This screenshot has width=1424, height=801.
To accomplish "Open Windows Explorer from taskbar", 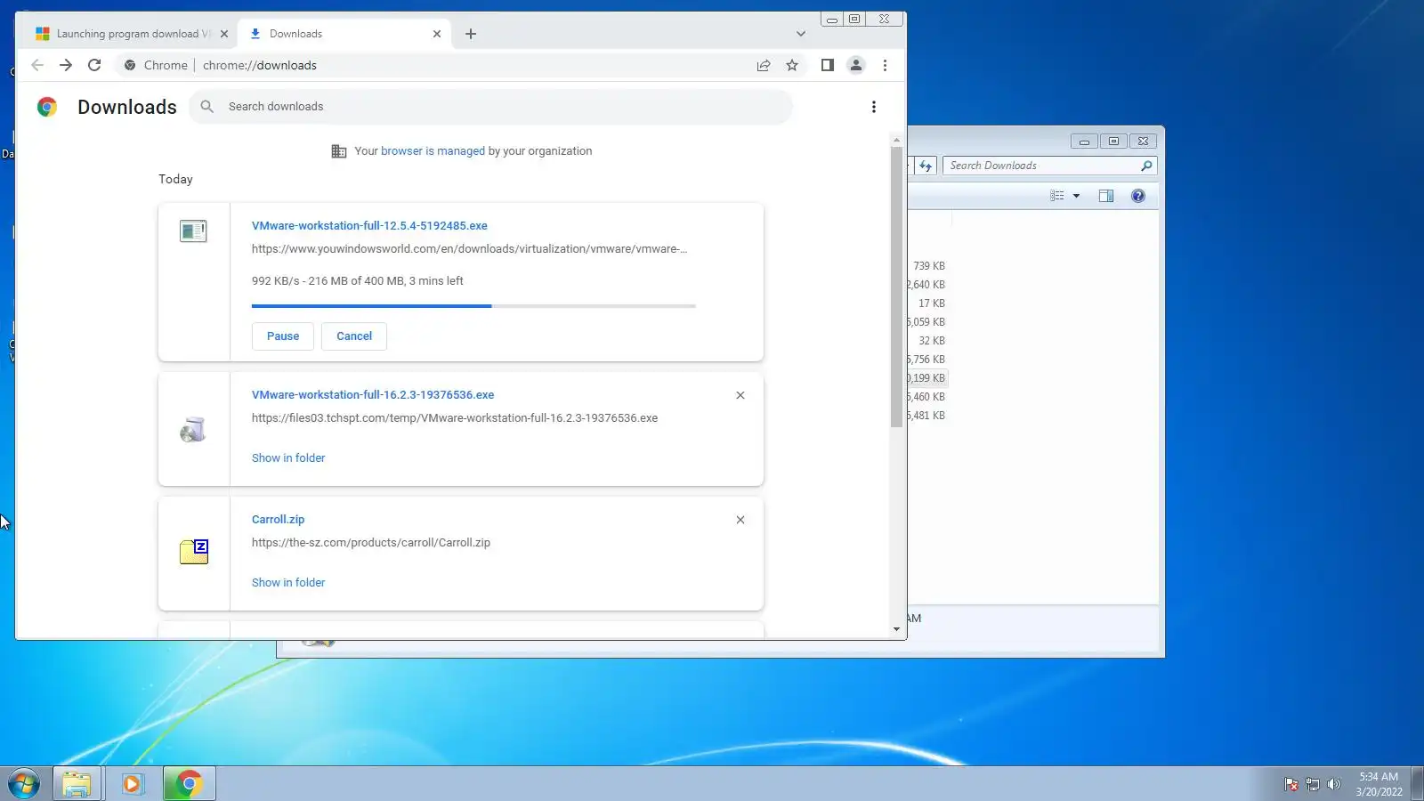I will click(77, 784).
